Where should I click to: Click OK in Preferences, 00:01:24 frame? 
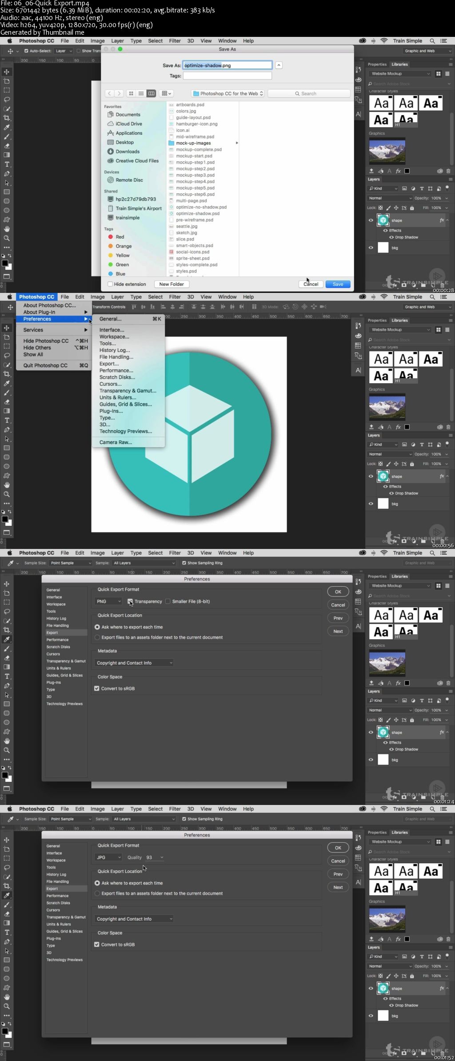[338, 592]
